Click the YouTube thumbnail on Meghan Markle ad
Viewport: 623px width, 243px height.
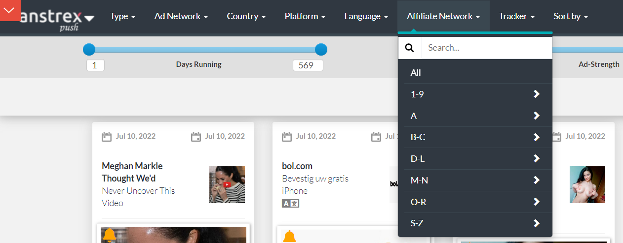227,184
